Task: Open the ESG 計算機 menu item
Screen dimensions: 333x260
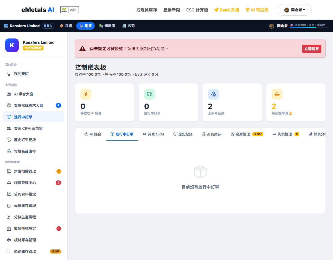Action: click(x=197, y=10)
